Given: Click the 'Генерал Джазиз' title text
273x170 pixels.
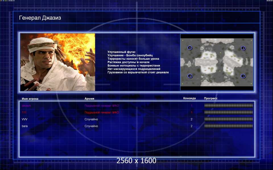Looking at the screenshot, I should (x=40, y=18).
